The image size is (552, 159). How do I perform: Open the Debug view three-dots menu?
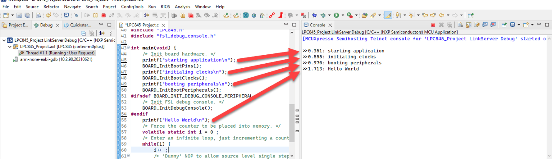tap(111, 33)
